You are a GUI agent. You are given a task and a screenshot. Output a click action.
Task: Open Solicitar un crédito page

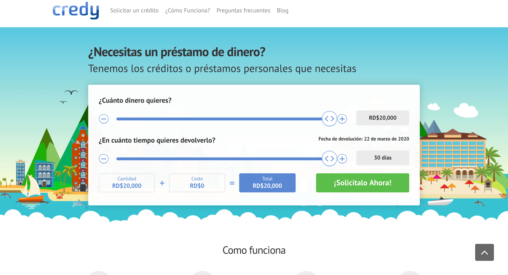(x=134, y=10)
